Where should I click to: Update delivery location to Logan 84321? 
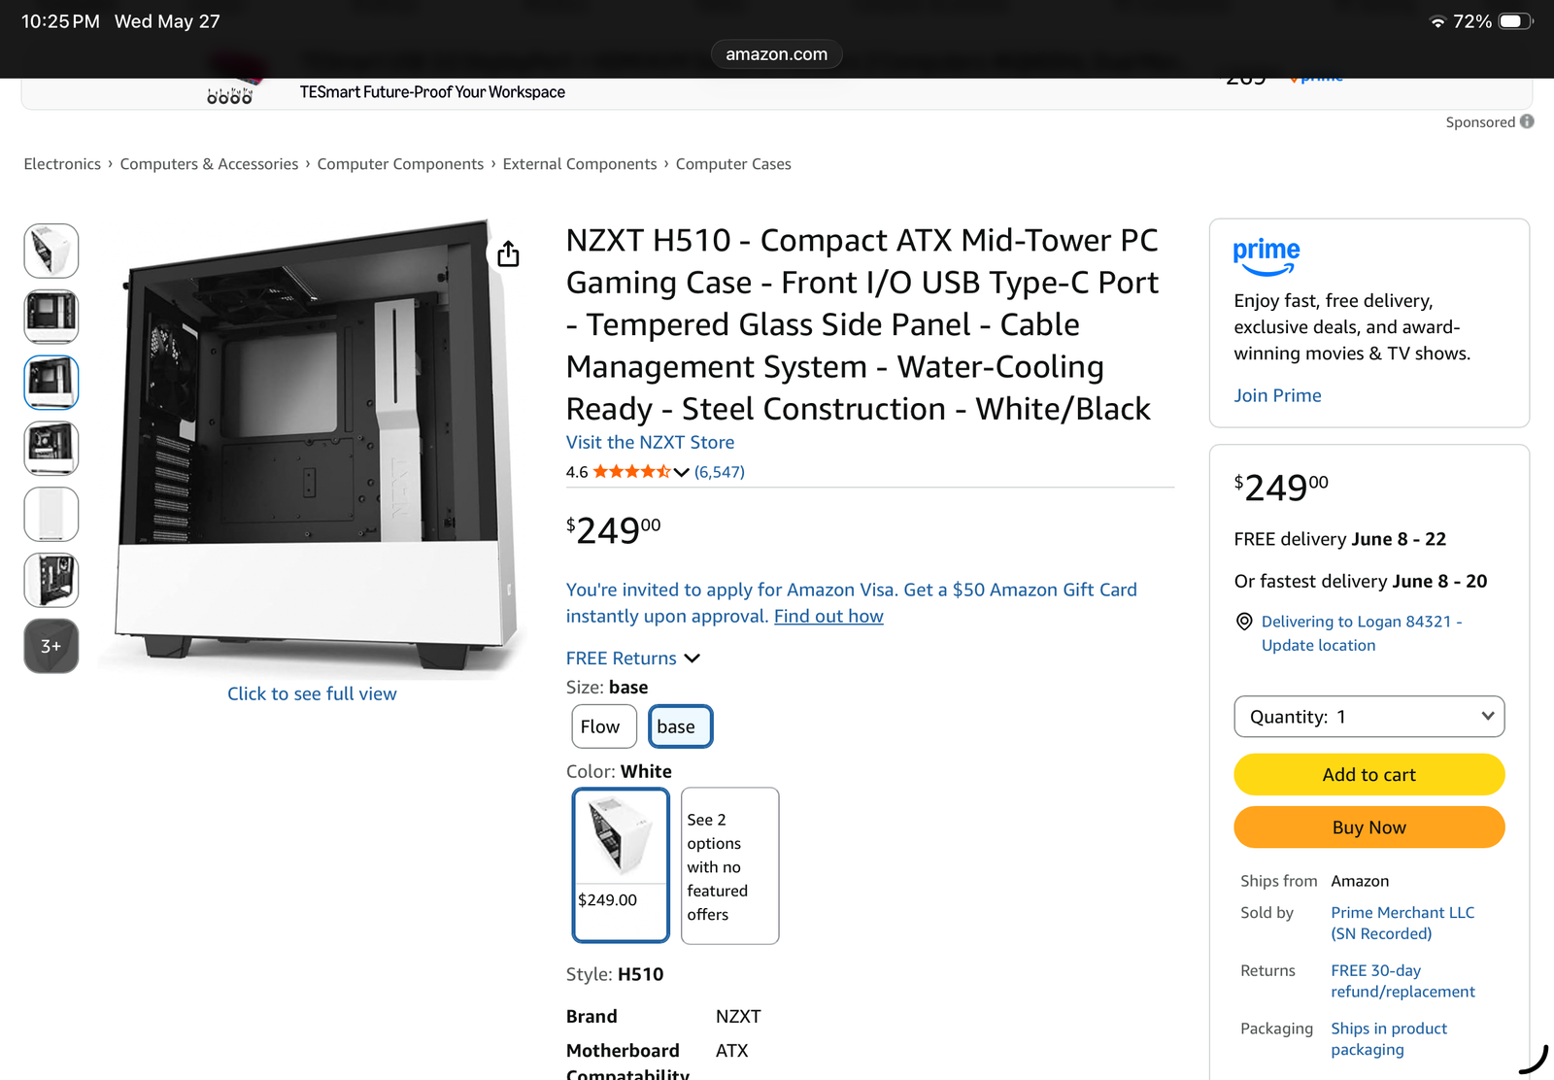tap(1362, 633)
